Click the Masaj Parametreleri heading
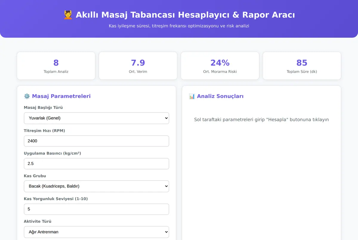The height and width of the screenshot is (240, 358). point(57,96)
